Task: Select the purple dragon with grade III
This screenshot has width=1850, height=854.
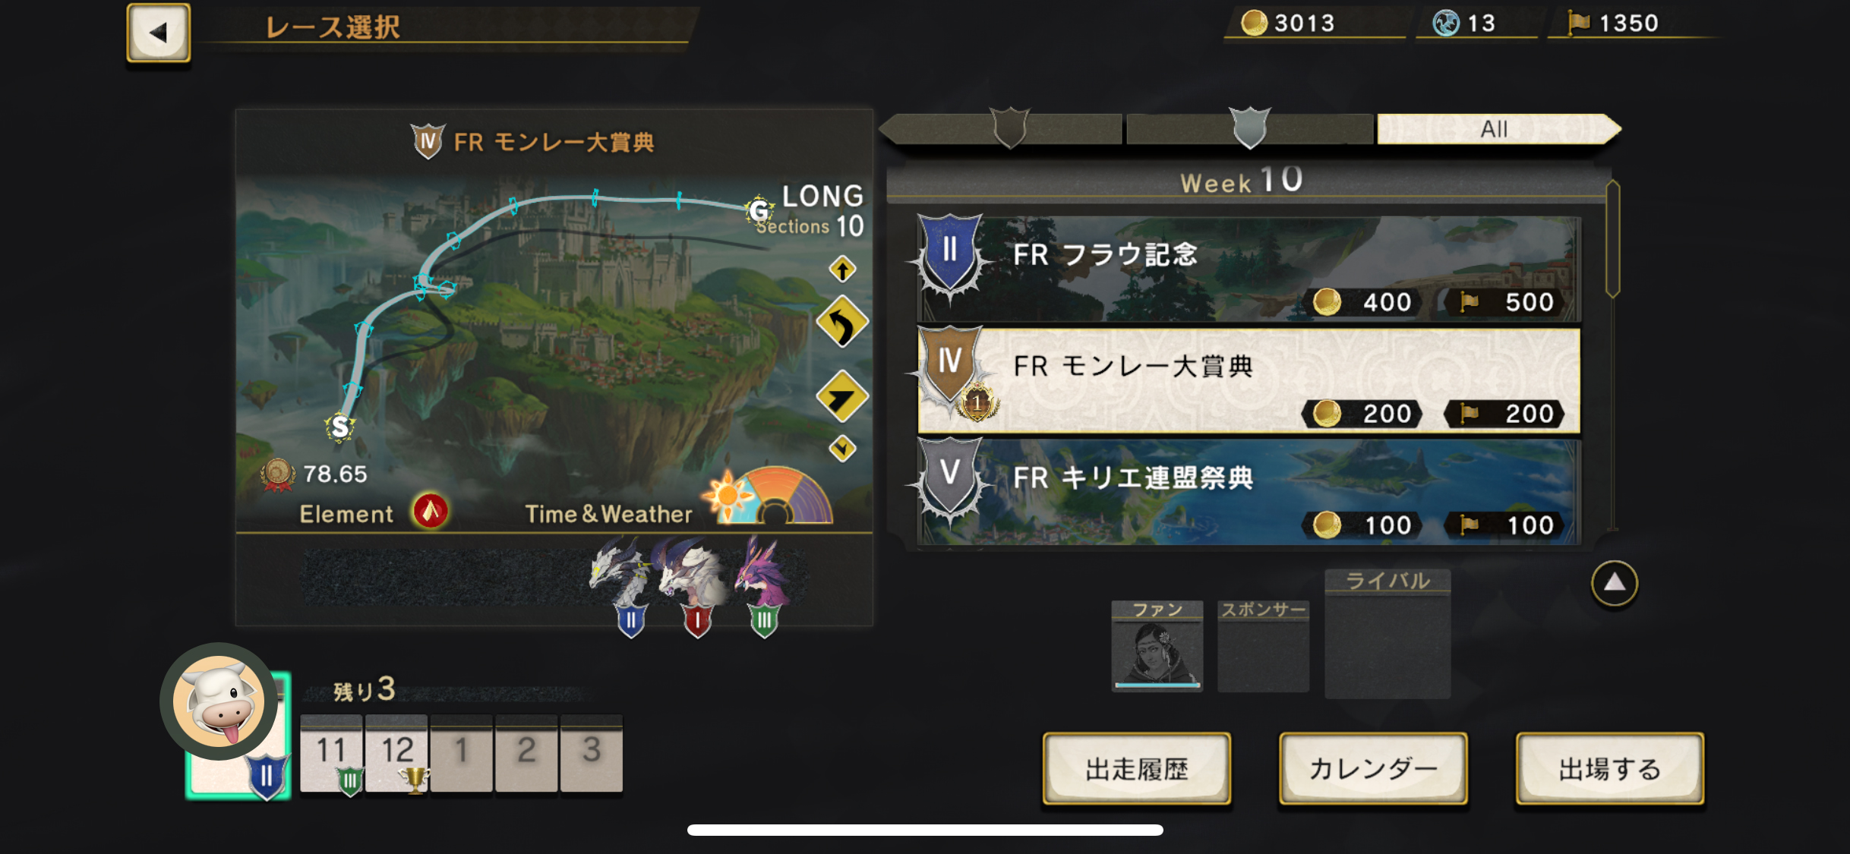Action: pyautogui.click(x=764, y=586)
